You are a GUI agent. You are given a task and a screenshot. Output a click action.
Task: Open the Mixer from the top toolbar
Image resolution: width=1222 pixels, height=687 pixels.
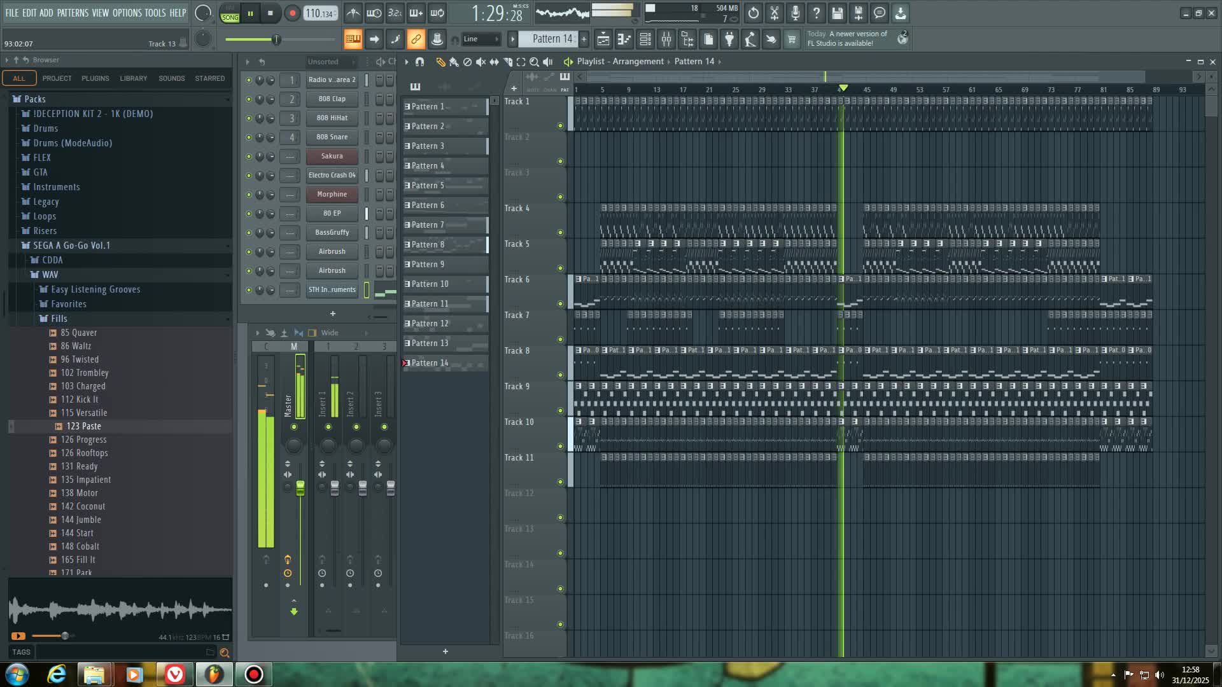pyautogui.click(x=666, y=39)
